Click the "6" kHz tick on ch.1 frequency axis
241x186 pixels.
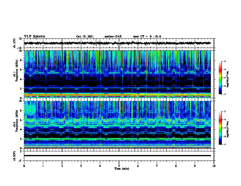click(x=21, y=70)
